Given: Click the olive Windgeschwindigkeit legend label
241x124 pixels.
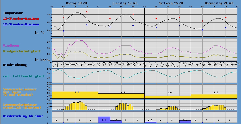Looking at the screenshot, I should tap(22, 51).
